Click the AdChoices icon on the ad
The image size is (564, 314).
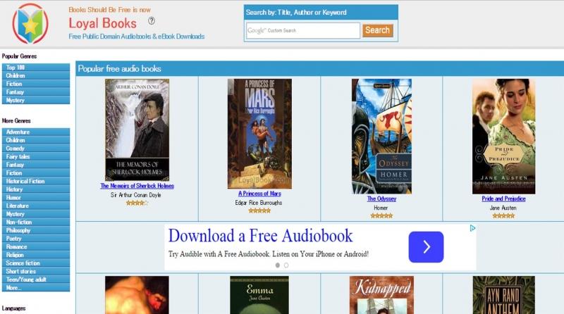(472, 228)
